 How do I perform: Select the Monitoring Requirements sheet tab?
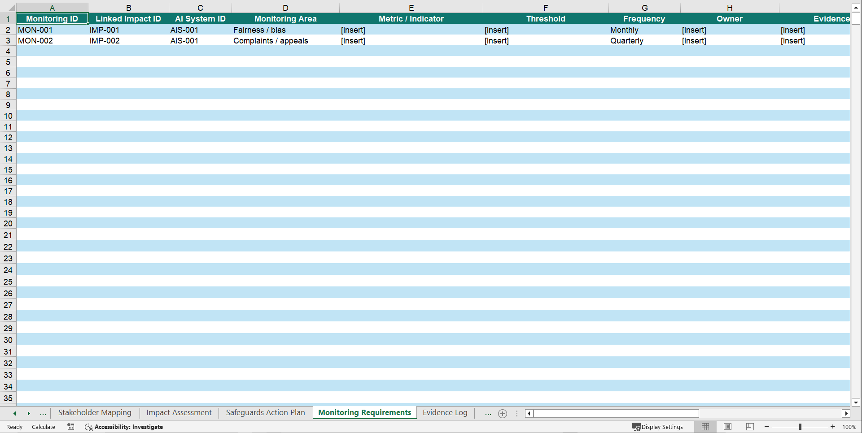pyautogui.click(x=364, y=412)
